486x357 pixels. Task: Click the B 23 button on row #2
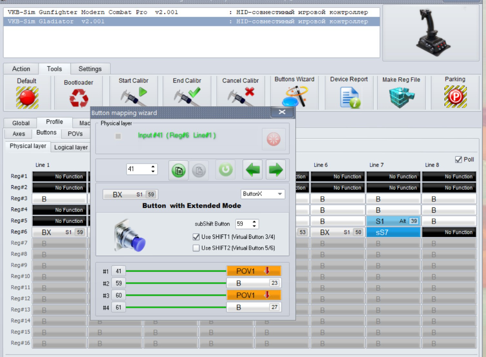tap(254, 283)
